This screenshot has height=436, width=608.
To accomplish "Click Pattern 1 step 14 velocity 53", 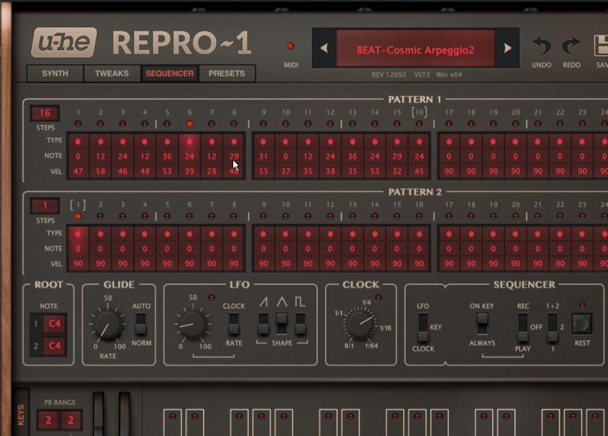I will (375, 171).
